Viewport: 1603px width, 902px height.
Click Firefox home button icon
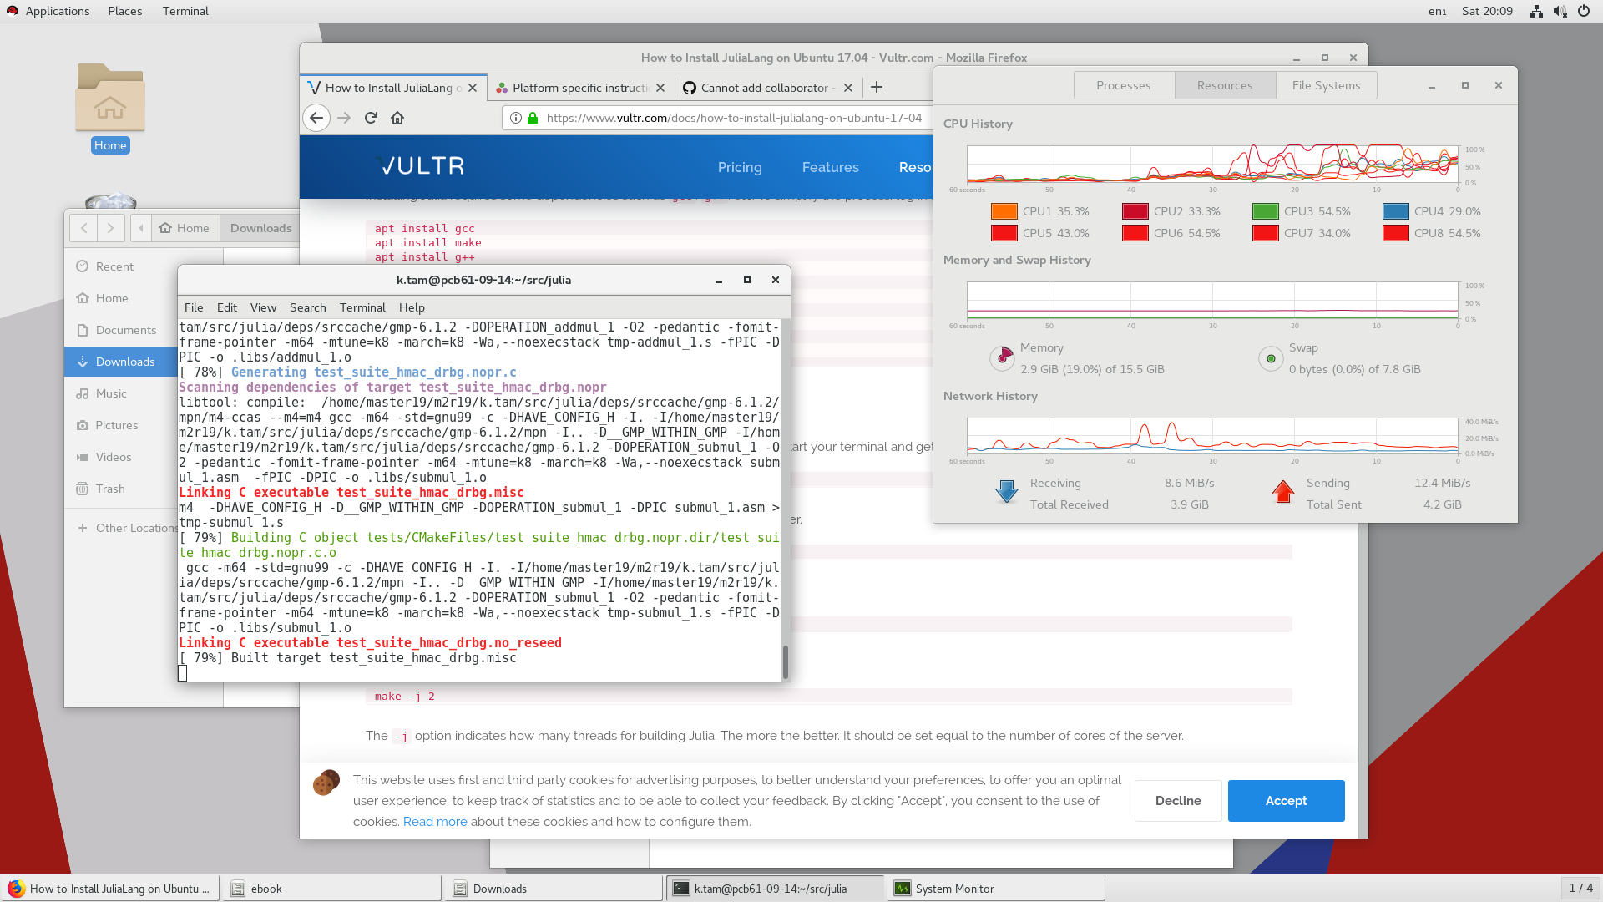tap(397, 118)
